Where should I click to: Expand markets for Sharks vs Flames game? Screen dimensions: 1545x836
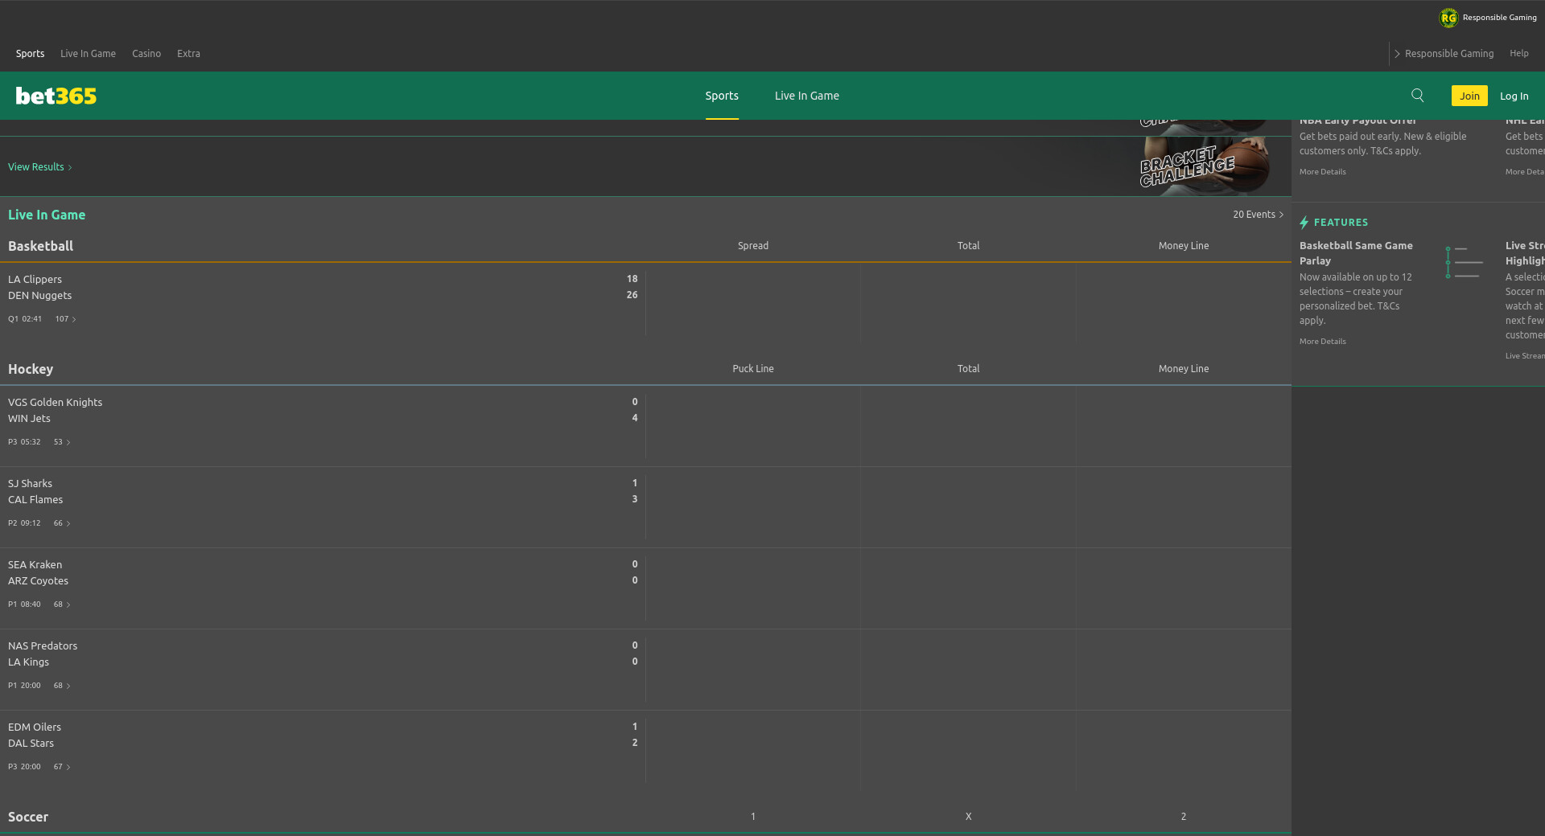coord(63,523)
